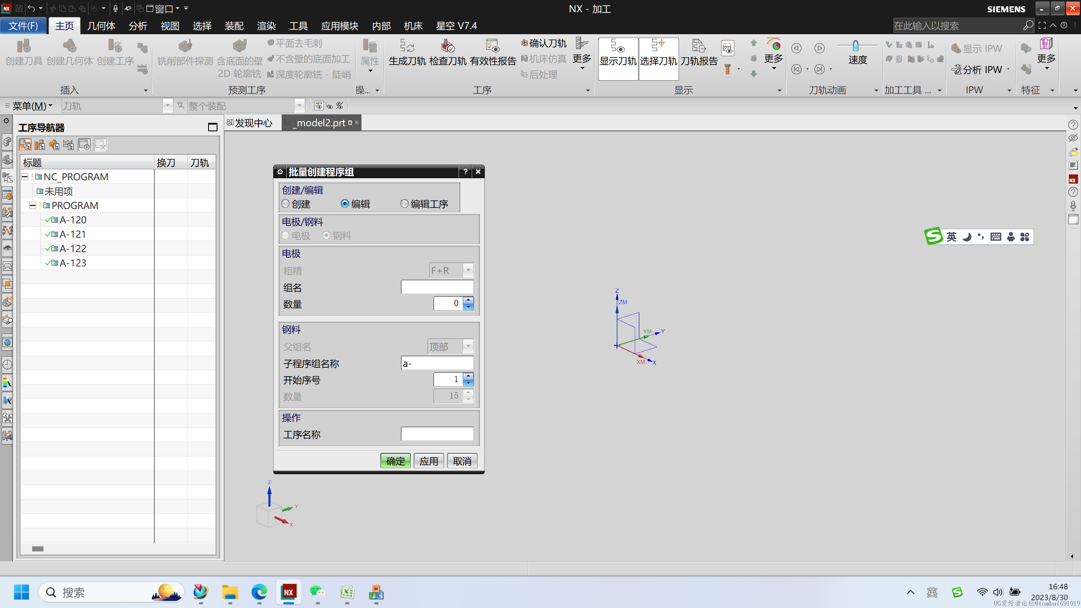Click the ? help button in dialog title

tap(465, 172)
